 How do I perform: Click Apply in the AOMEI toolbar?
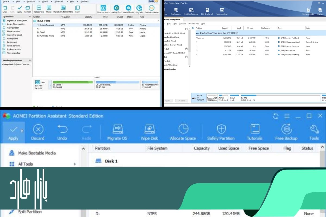tap(13, 133)
